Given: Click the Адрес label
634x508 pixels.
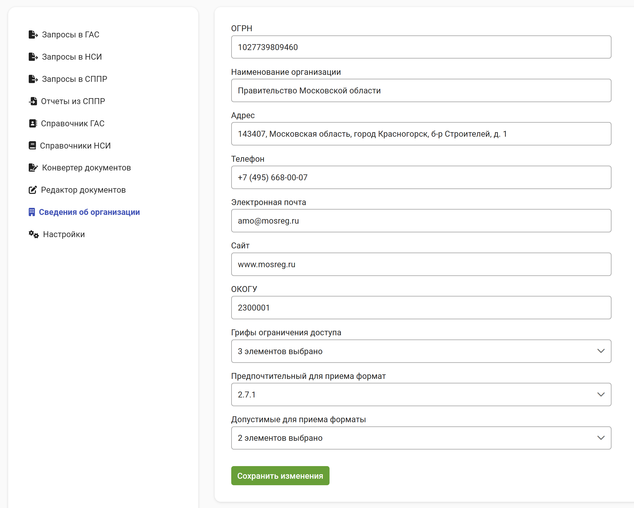Looking at the screenshot, I should pos(243,115).
